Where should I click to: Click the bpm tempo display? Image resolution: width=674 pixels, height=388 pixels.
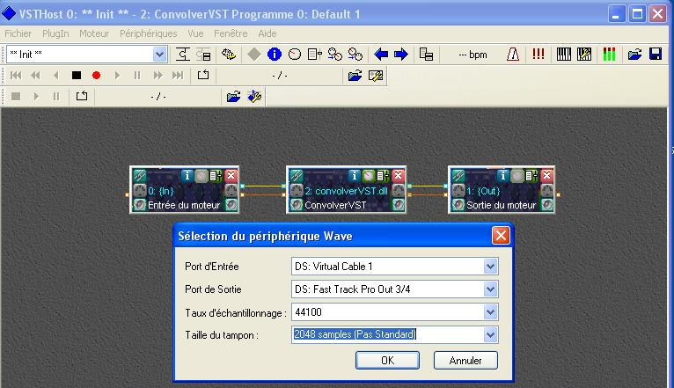pyautogui.click(x=473, y=55)
